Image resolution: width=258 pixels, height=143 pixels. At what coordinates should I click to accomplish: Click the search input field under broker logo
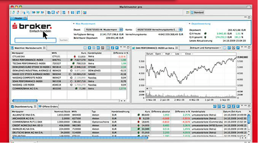35,40
